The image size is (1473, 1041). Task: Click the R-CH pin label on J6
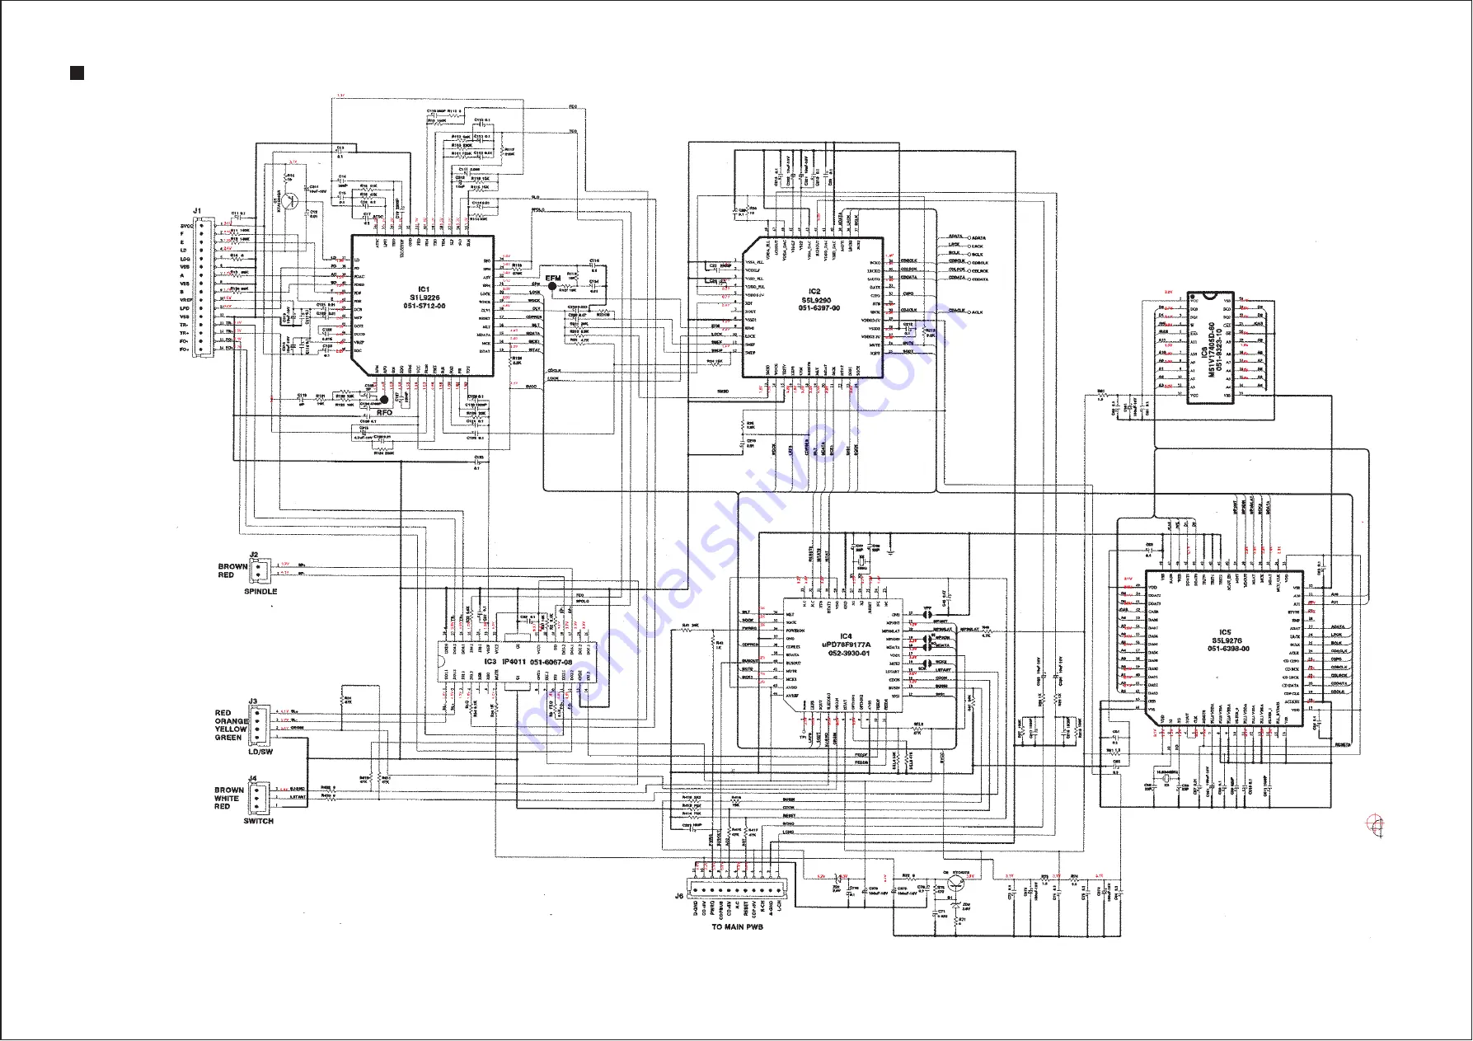pyautogui.click(x=762, y=906)
